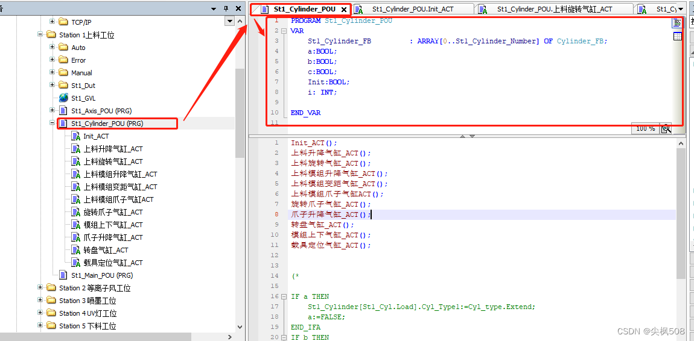
Task: Switch declaration editor to textual view
Action: (x=677, y=23)
